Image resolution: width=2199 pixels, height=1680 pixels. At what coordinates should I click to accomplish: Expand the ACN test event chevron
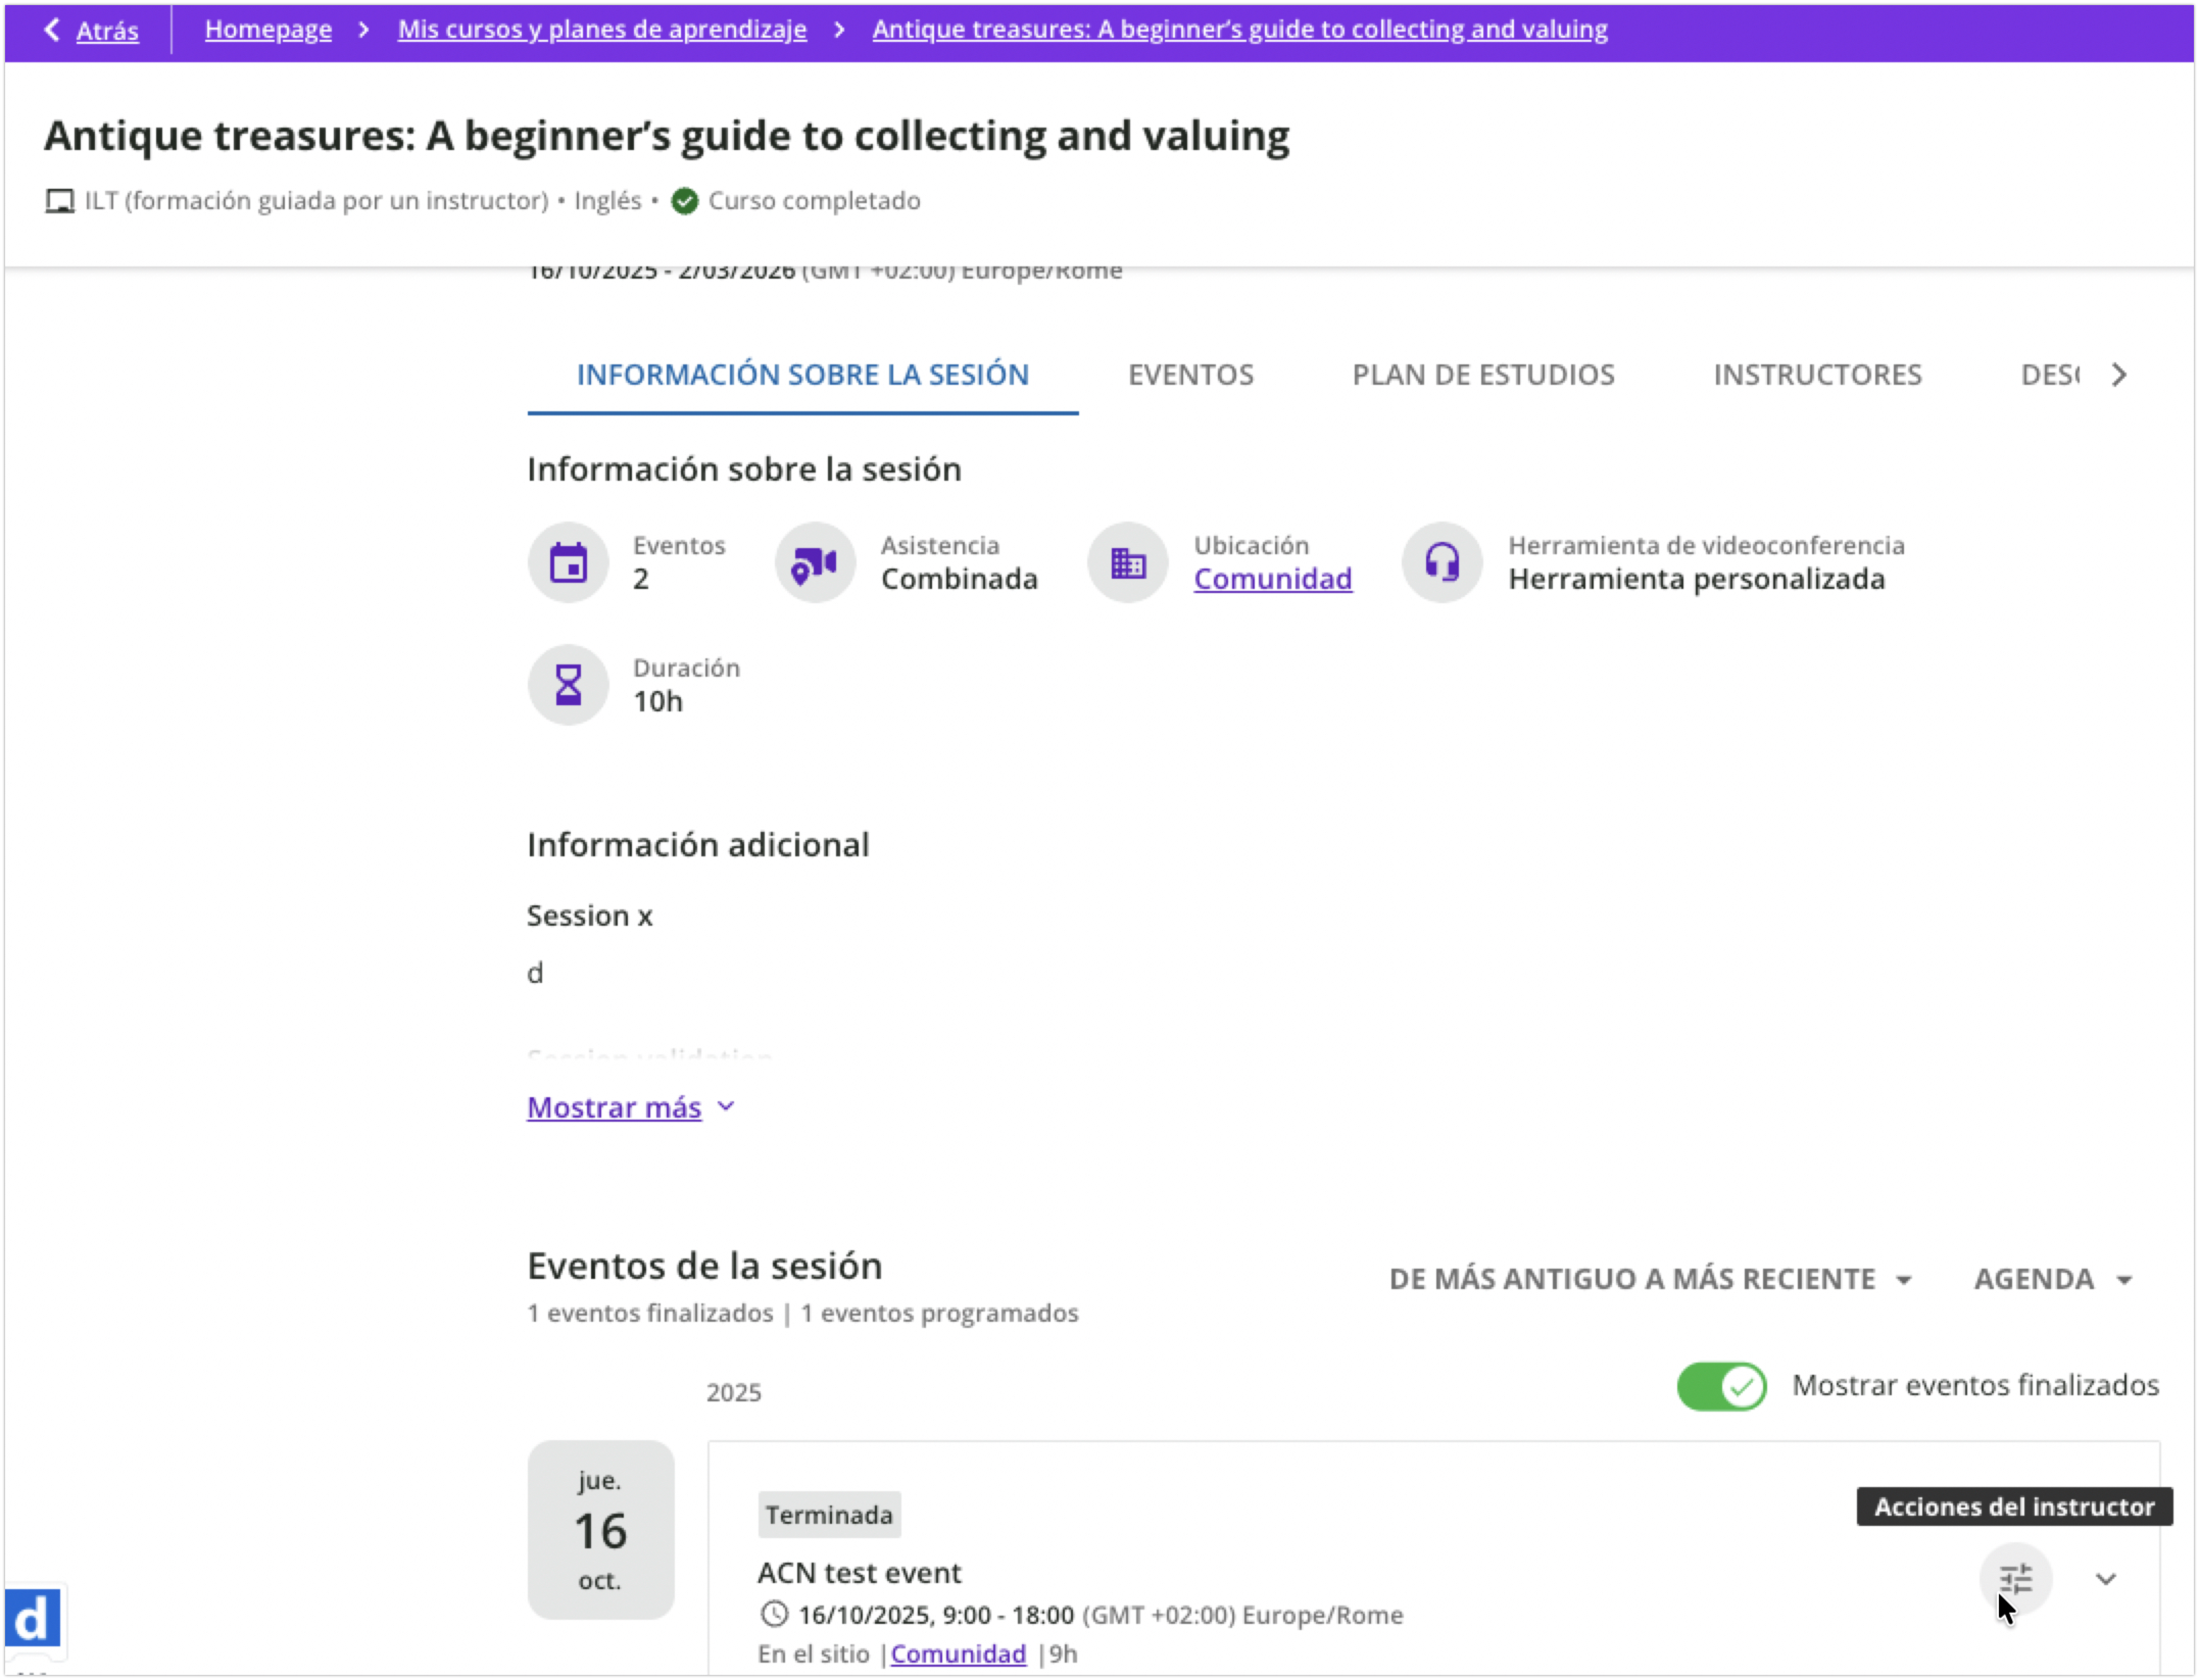(x=2106, y=1579)
